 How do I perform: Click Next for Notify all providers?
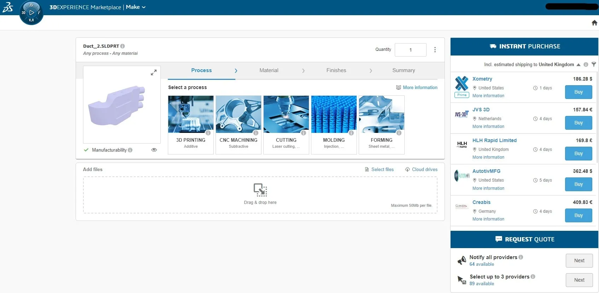pyautogui.click(x=579, y=260)
